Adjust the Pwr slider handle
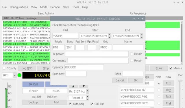The height and width of the screenshot is (108, 185). point(180,81)
